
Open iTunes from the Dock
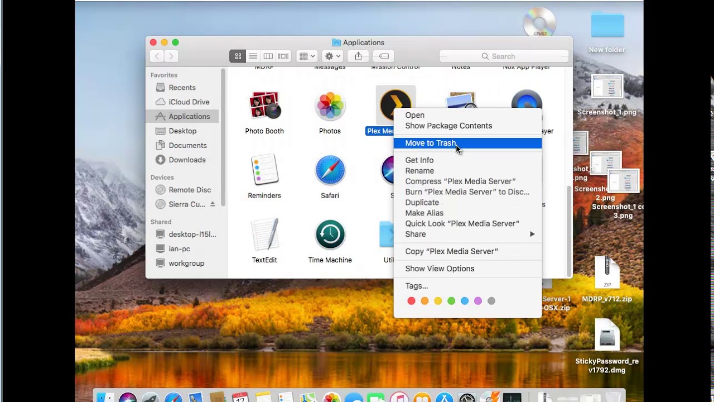click(x=399, y=398)
